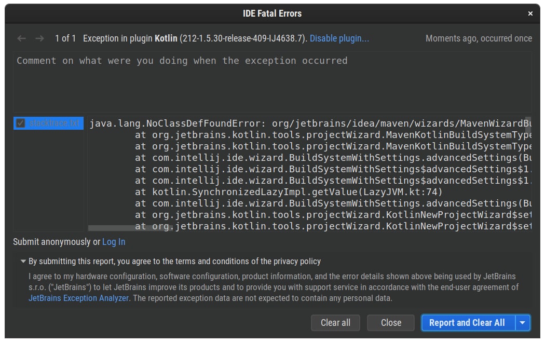545x343 pixels.
Task: Click the Disable plugin link
Action: point(339,38)
